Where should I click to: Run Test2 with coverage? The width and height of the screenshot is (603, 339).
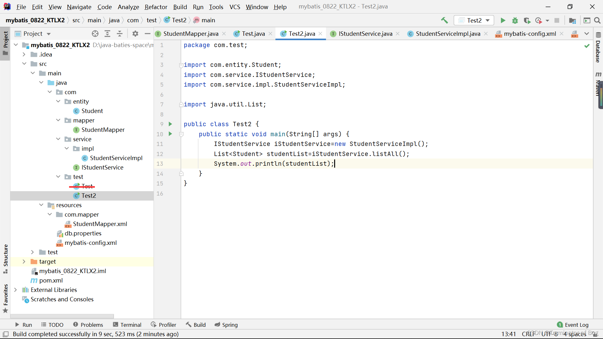(x=527, y=20)
